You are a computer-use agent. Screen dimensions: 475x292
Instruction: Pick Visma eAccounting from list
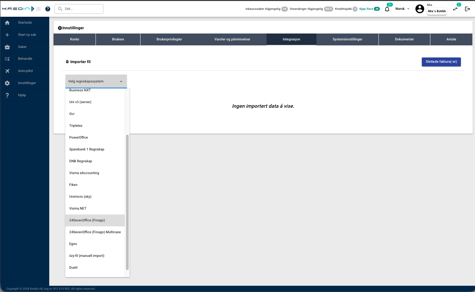tap(95, 173)
